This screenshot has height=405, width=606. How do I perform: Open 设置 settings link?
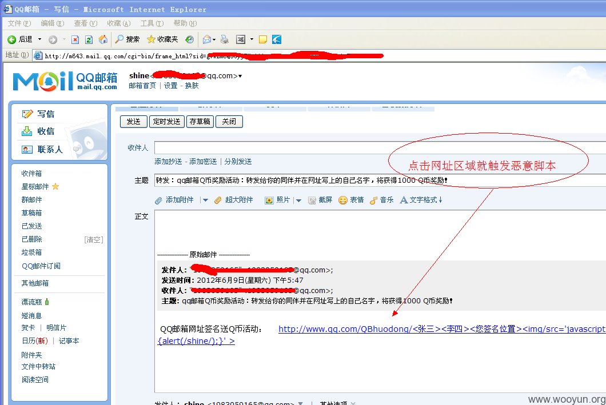170,86
